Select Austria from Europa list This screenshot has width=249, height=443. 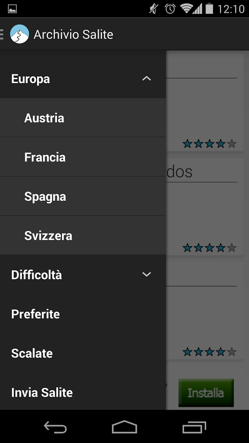[83, 118]
